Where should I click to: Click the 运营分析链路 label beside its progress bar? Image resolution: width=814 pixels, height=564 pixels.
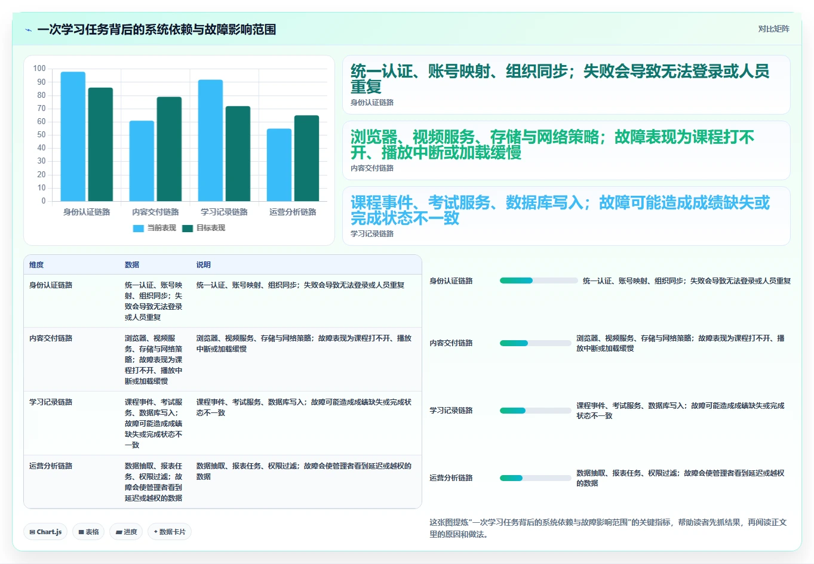(x=451, y=478)
